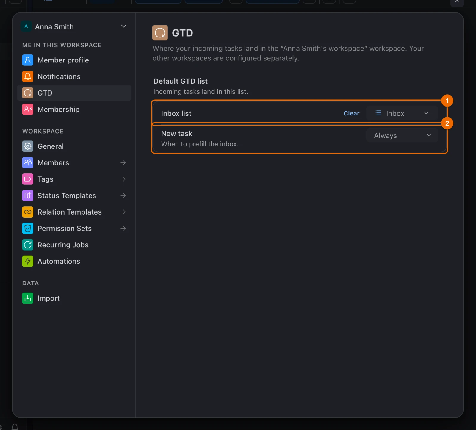The image size is (476, 430).
Task: Click the bell icon in bottom status bar
Action: 15,427
